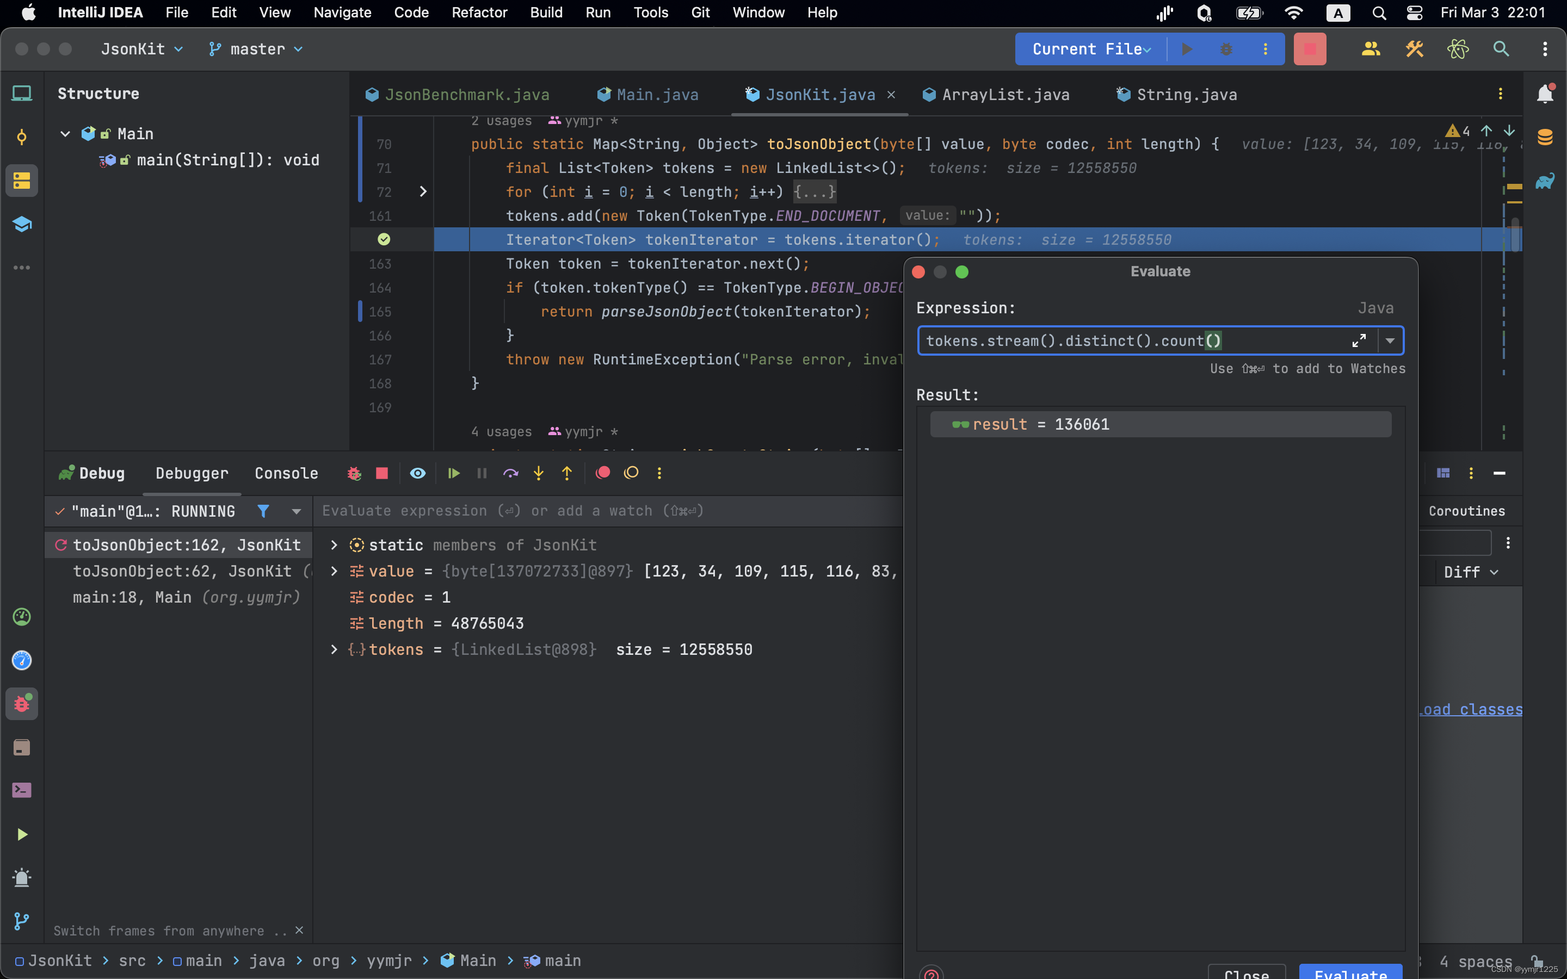
Task: Click Search Everywhere magnifier in toolbar
Action: point(1501,48)
